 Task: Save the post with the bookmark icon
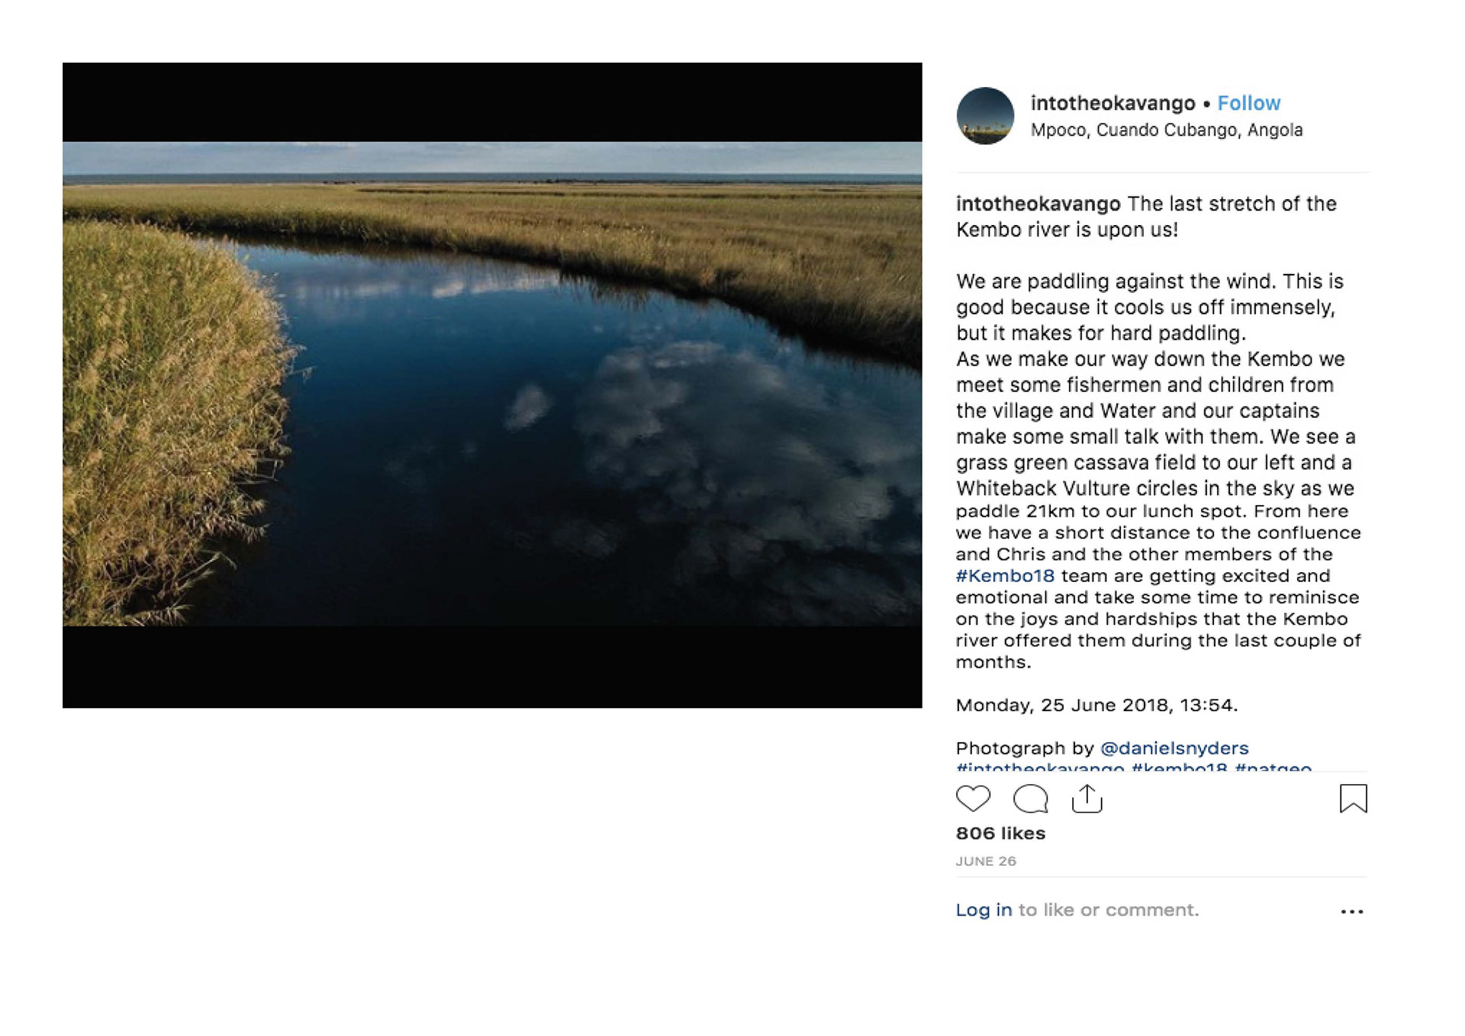click(x=1353, y=799)
